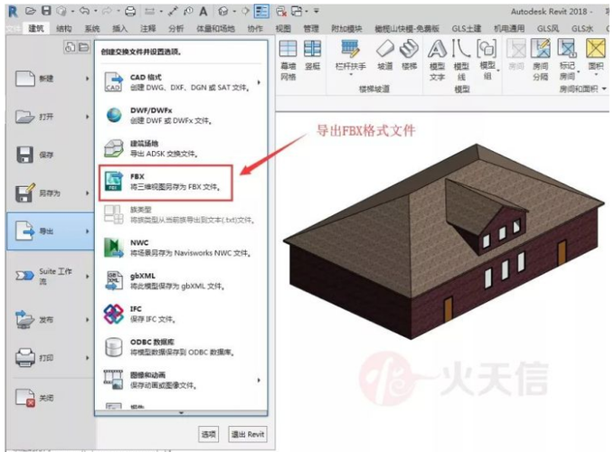
Task: Click Save As (另存为) in application menu
Action: pyautogui.click(x=51, y=193)
